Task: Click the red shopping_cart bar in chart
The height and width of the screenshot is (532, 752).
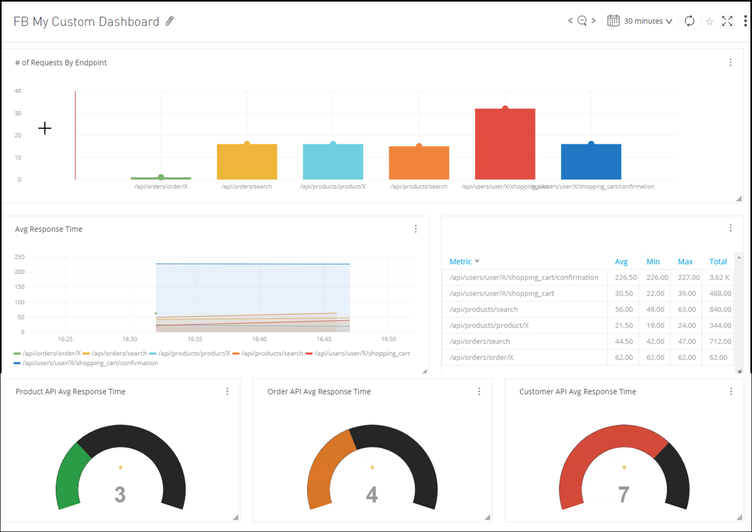Action: [505, 144]
